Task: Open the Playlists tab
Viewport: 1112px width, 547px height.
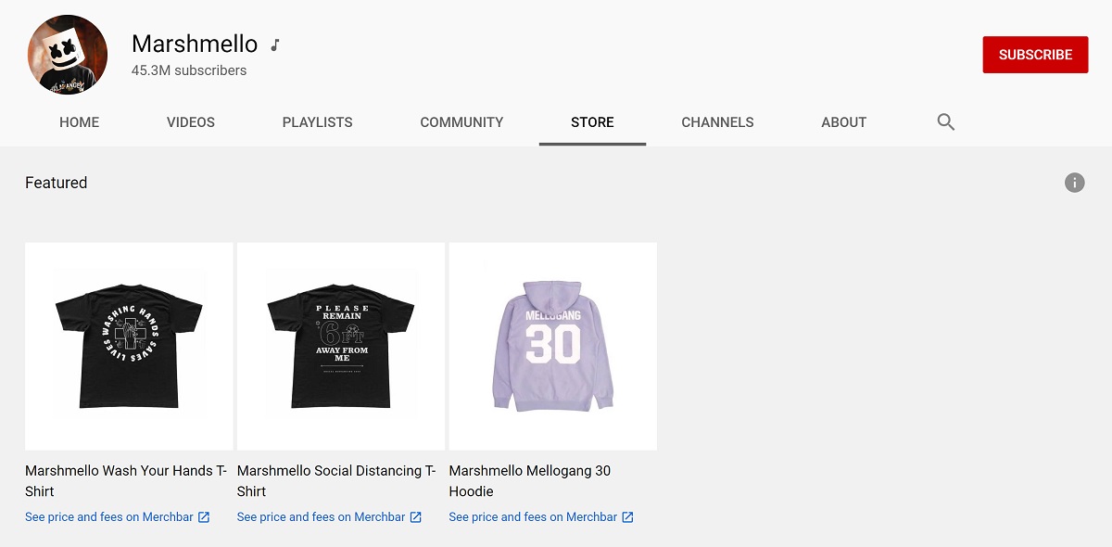Action: click(318, 122)
